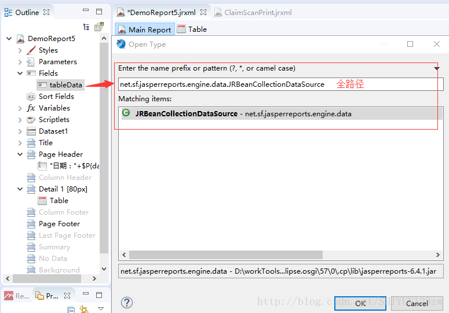Image resolution: width=449 pixels, height=313 pixels.
Task: Select the Variables fx icon
Action: [x=31, y=108]
